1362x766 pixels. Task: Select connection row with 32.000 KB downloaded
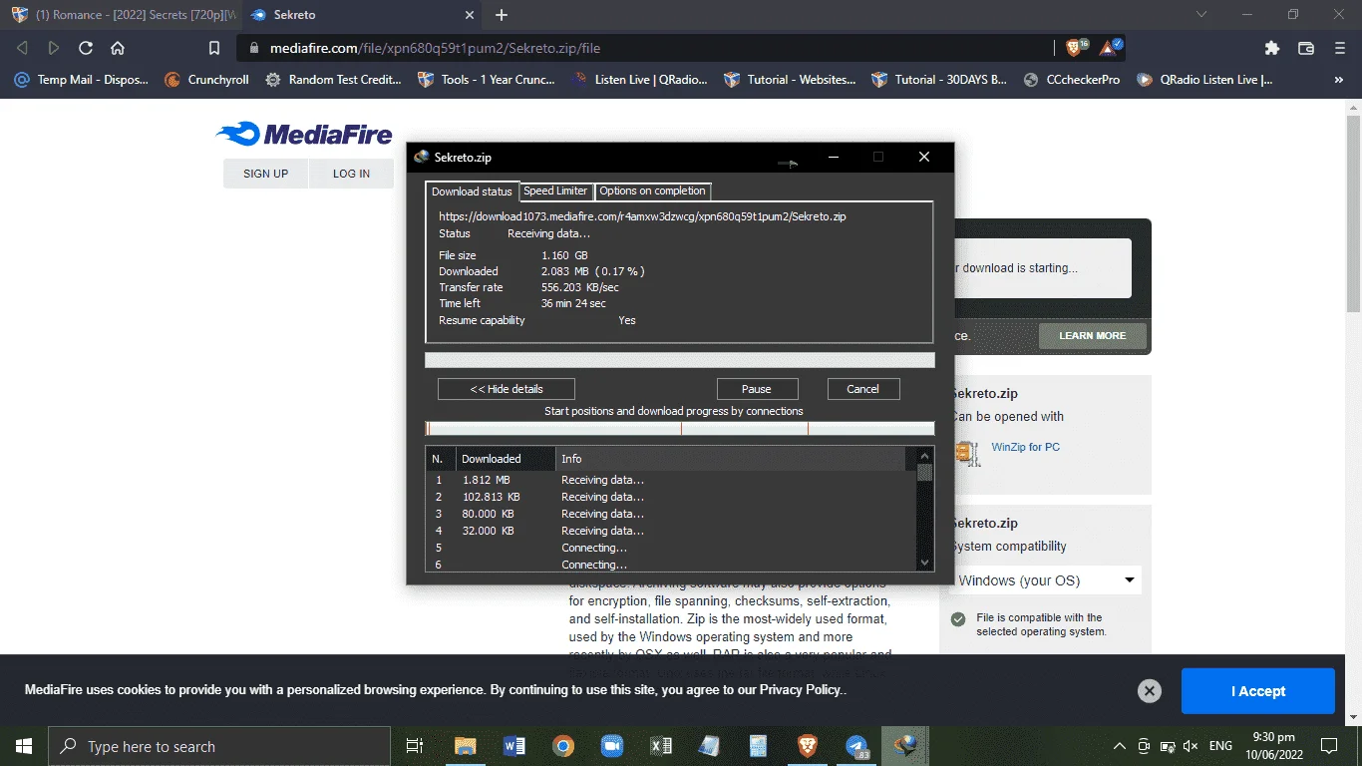click(x=671, y=531)
